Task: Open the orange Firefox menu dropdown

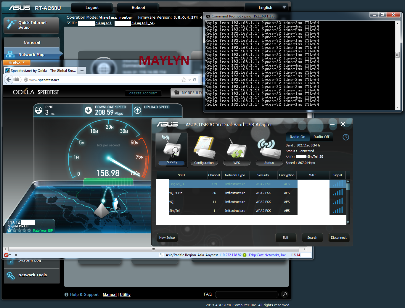Action: (16, 62)
